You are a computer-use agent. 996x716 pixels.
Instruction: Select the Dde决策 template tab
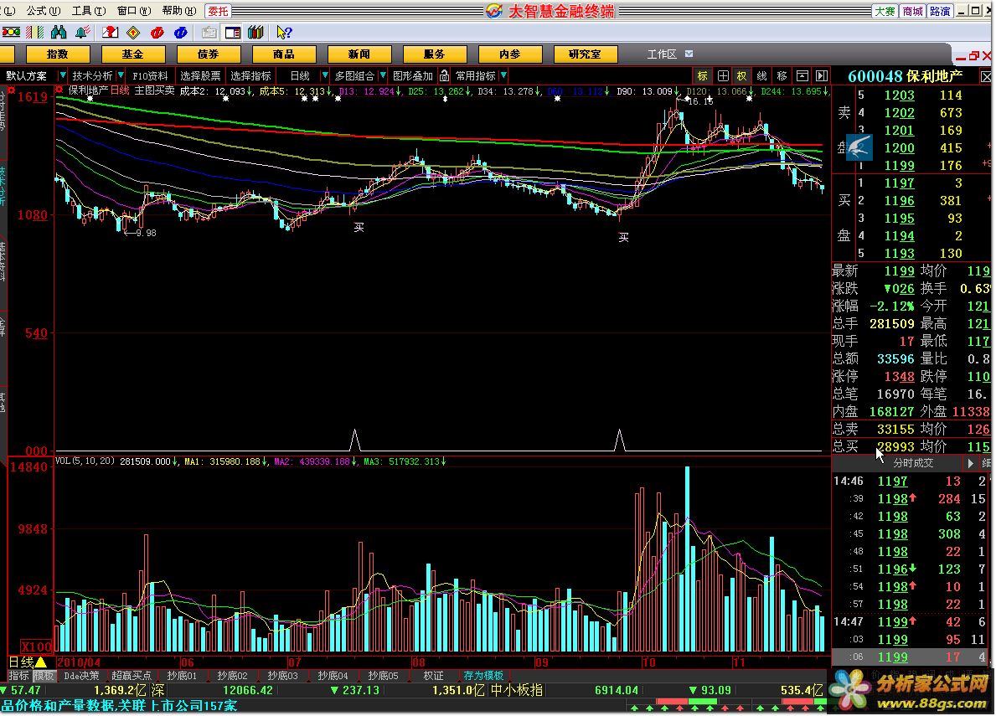(x=81, y=676)
